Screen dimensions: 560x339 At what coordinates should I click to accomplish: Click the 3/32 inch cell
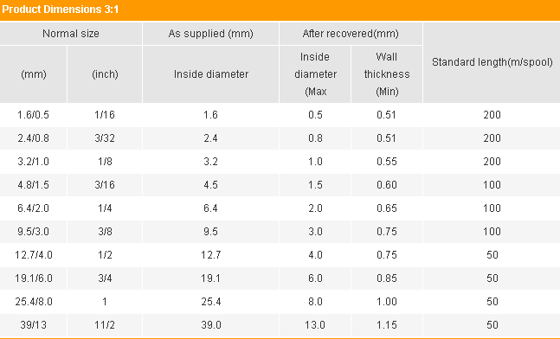pyautogui.click(x=105, y=138)
